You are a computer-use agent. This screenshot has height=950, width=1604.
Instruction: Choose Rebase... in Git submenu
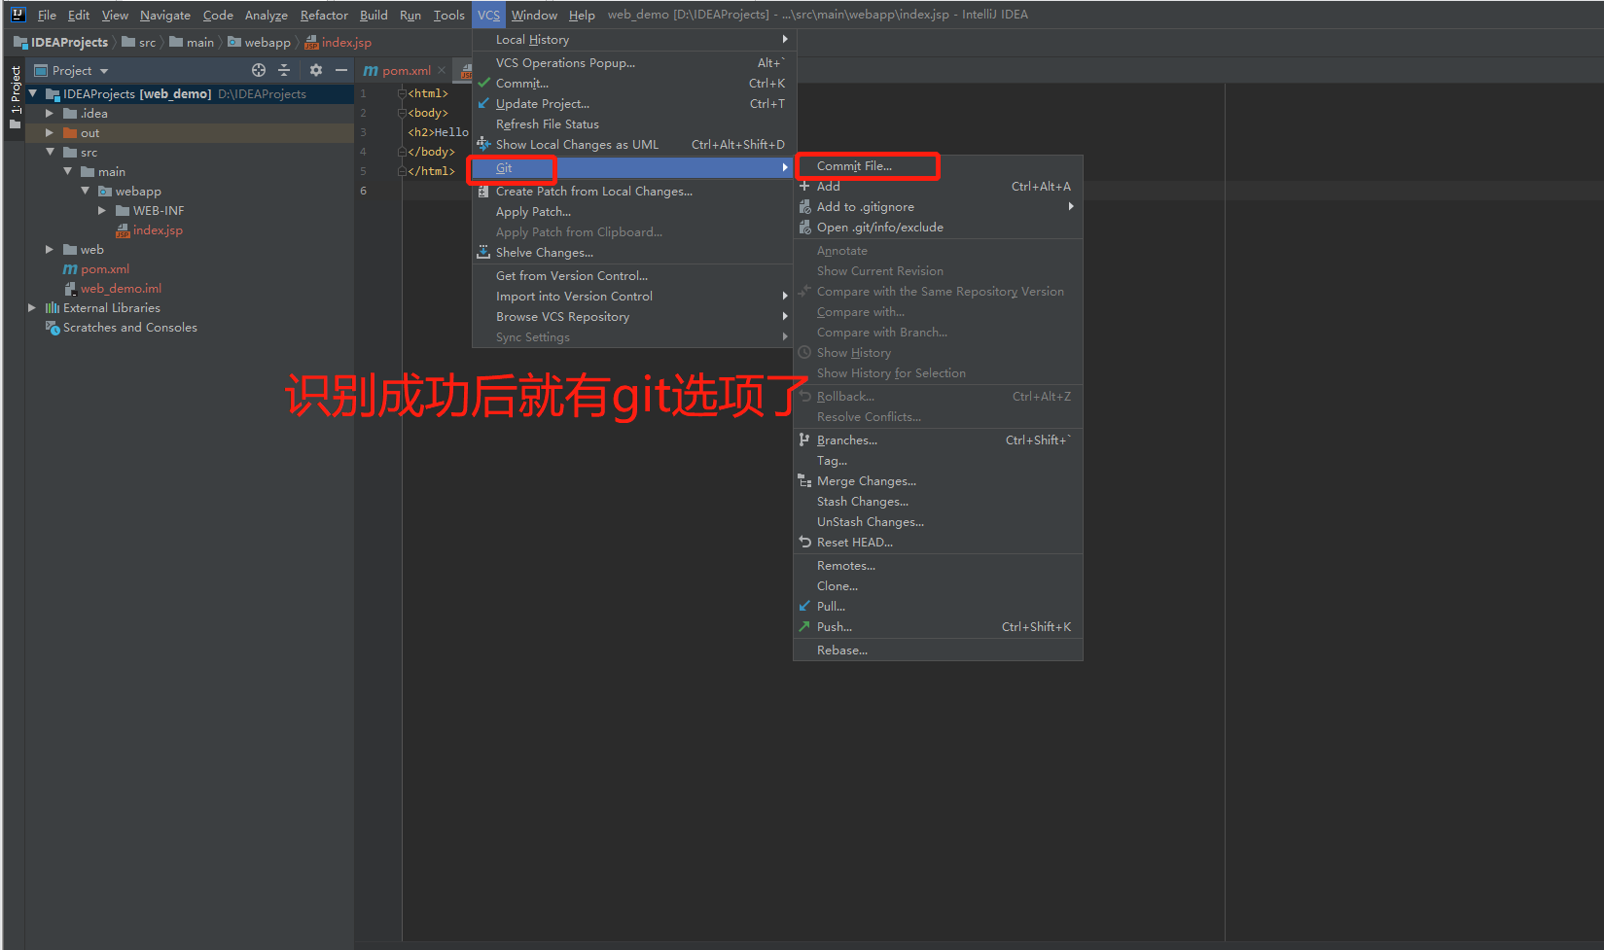tap(938, 651)
